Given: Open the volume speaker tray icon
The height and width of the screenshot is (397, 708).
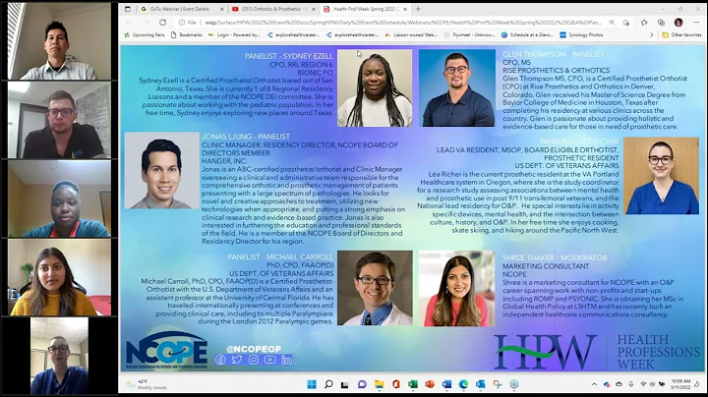Looking at the screenshot, I should pos(652,384).
